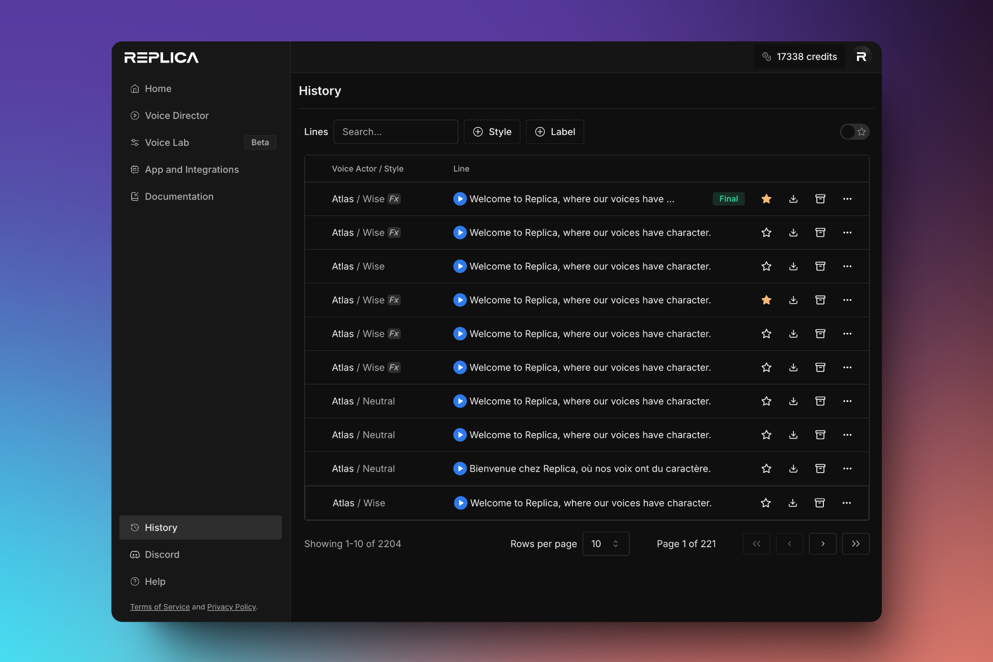Open the Help section
Screen dimensions: 993x662
[200, 581]
